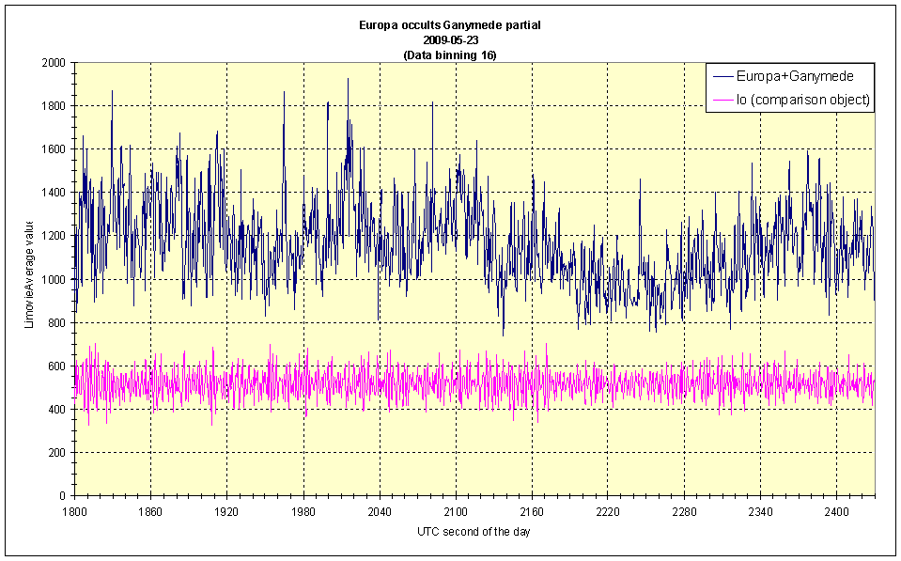Click the x-axis label 2280

[684, 511]
